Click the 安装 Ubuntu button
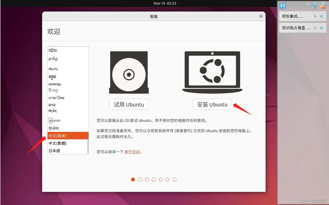Screen dimensions: 329x205 [212, 104]
